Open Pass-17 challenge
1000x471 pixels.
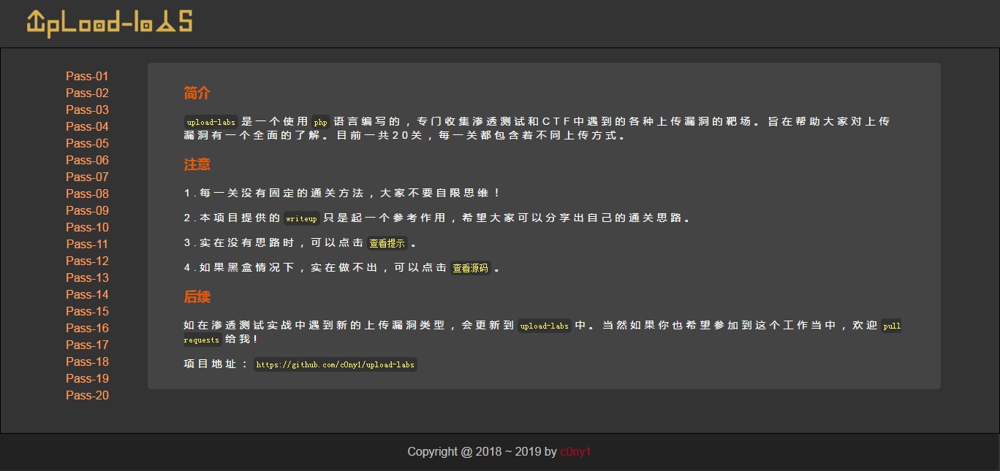tap(86, 345)
